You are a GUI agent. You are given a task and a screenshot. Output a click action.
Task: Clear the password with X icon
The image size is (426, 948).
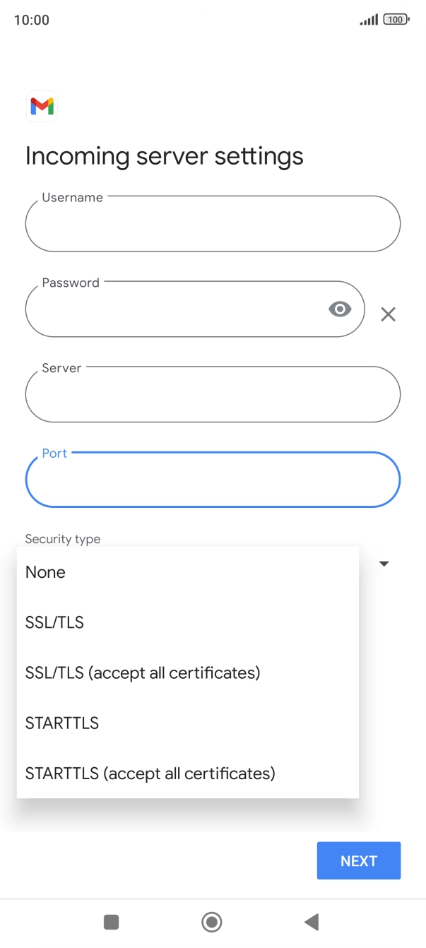[388, 314]
